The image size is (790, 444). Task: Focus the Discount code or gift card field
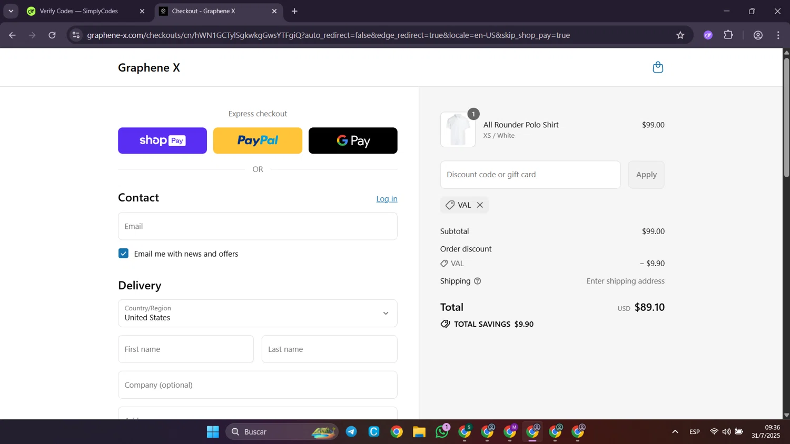pos(530,175)
